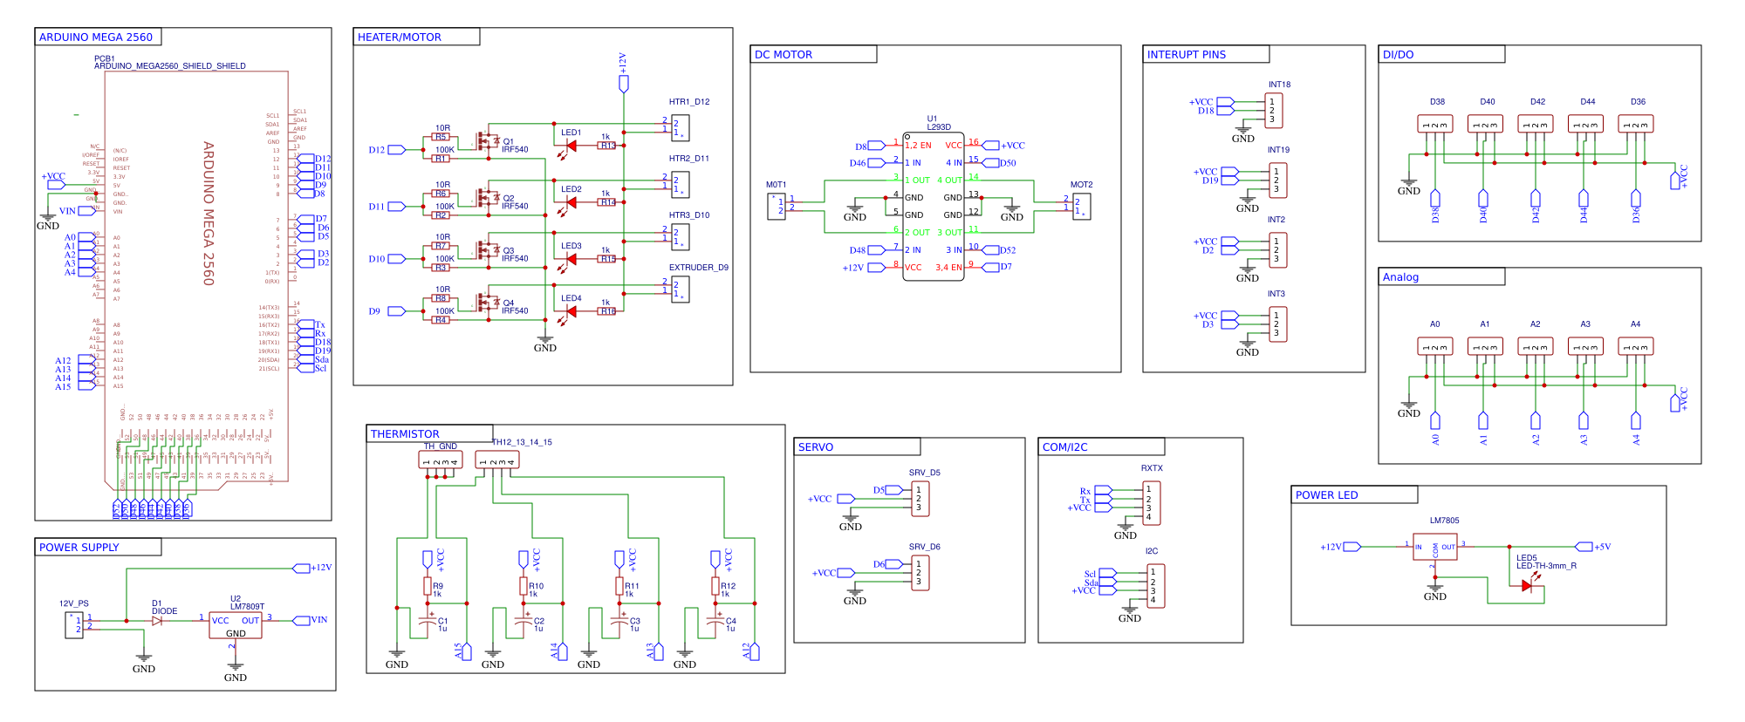
Task: Click the TH12_13_14_15 connector
Action: tap(497, 460)
